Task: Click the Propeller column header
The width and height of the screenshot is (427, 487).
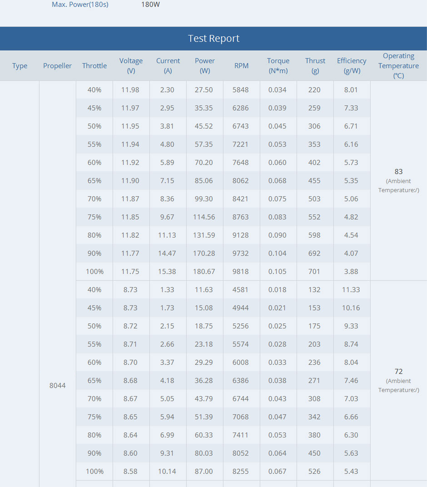Action: [x=57, y=66]
